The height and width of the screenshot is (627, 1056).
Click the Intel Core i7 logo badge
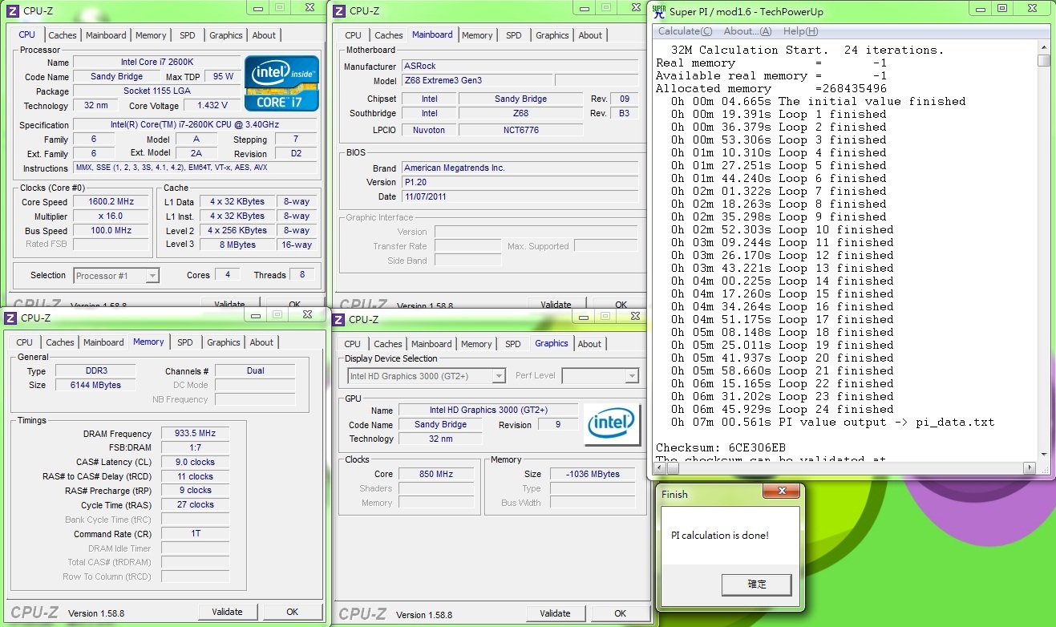(282, 83)
